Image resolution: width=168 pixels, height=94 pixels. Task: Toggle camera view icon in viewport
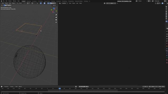[x=56, y=20]
